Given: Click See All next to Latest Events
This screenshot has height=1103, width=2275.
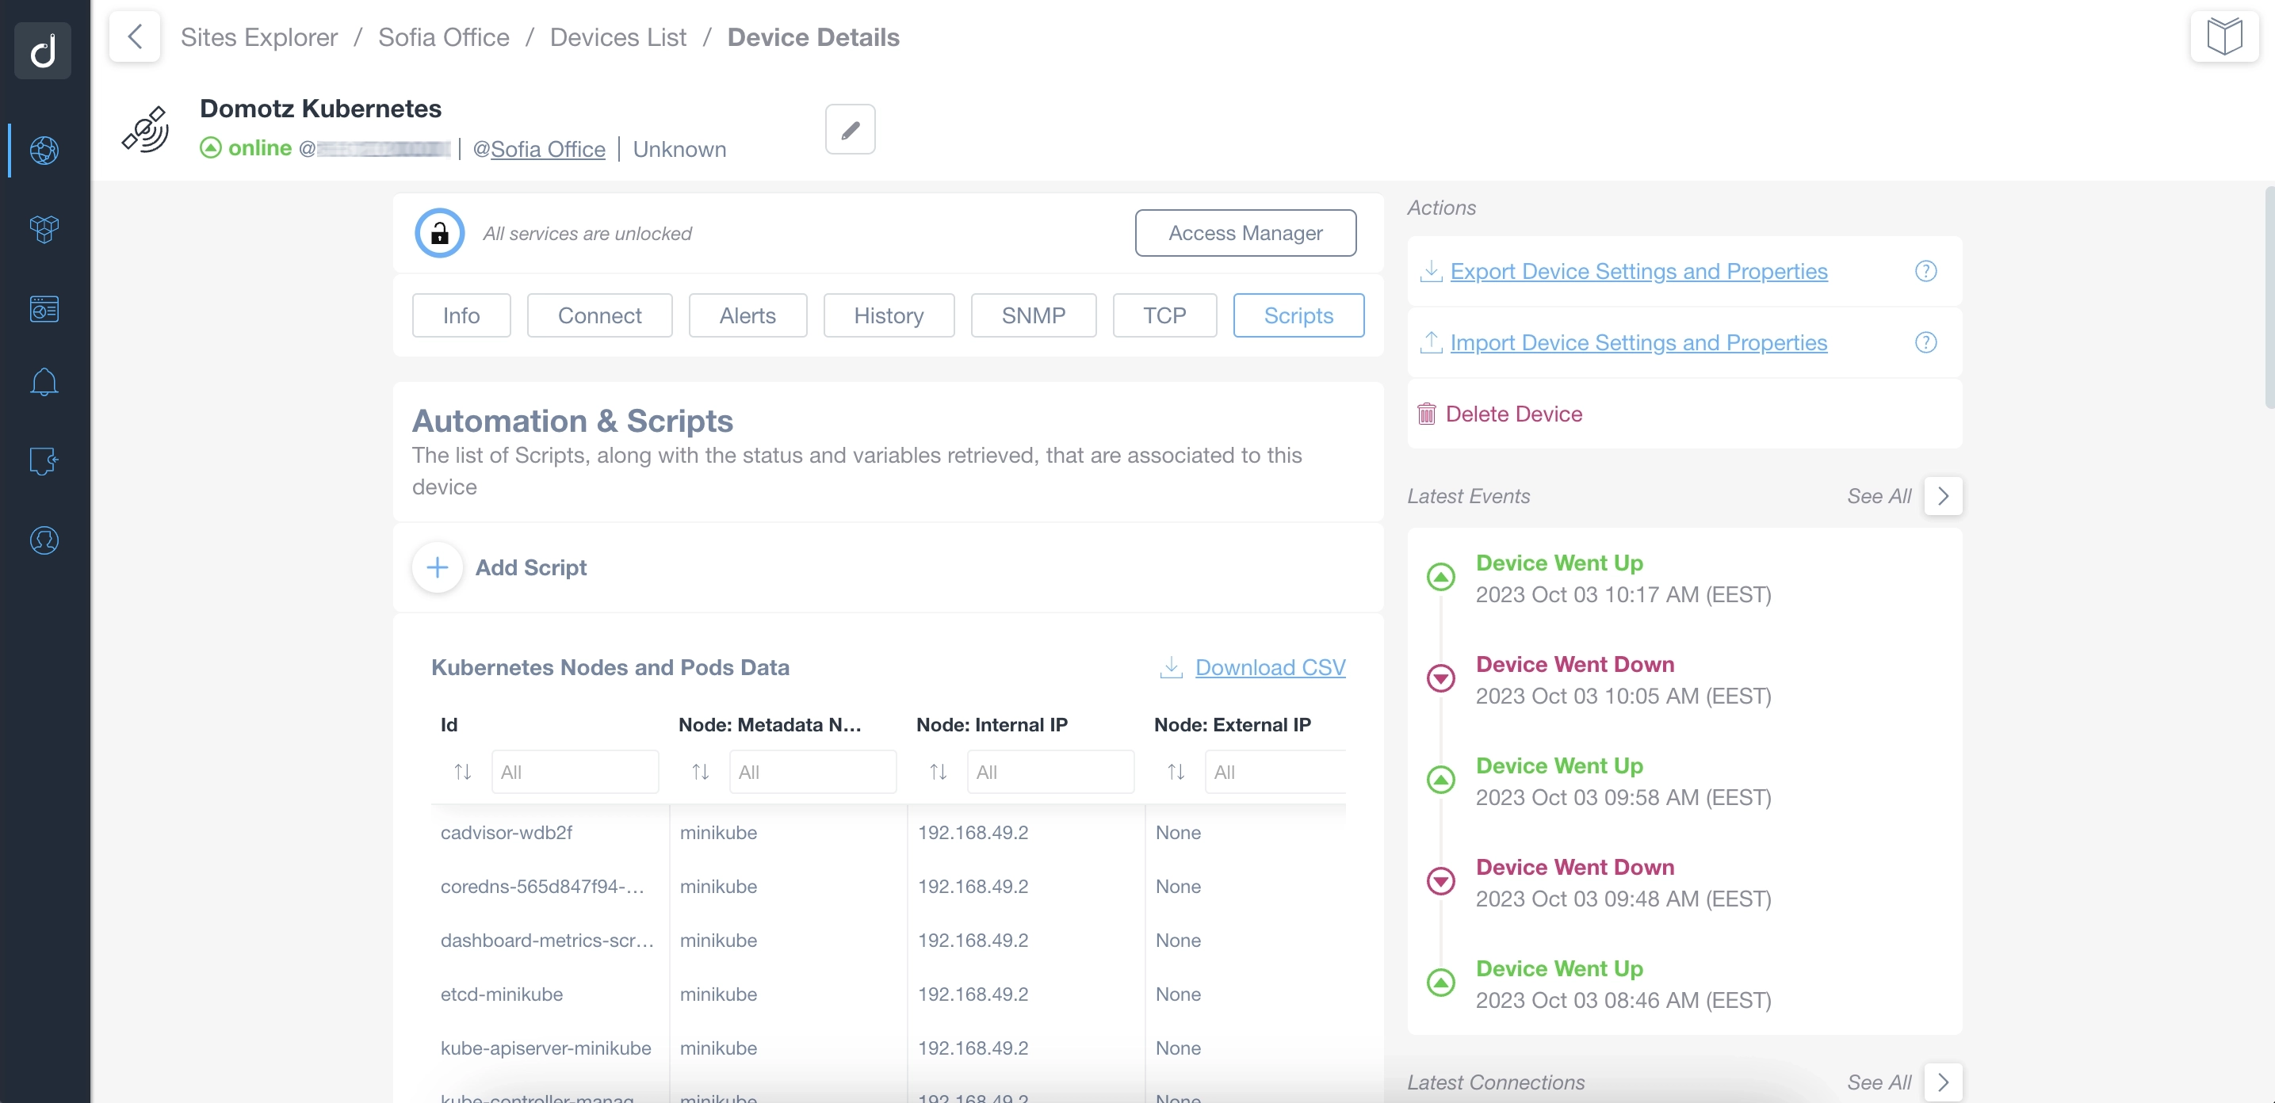Looking at the screenshot, I should coord(1879,496).
